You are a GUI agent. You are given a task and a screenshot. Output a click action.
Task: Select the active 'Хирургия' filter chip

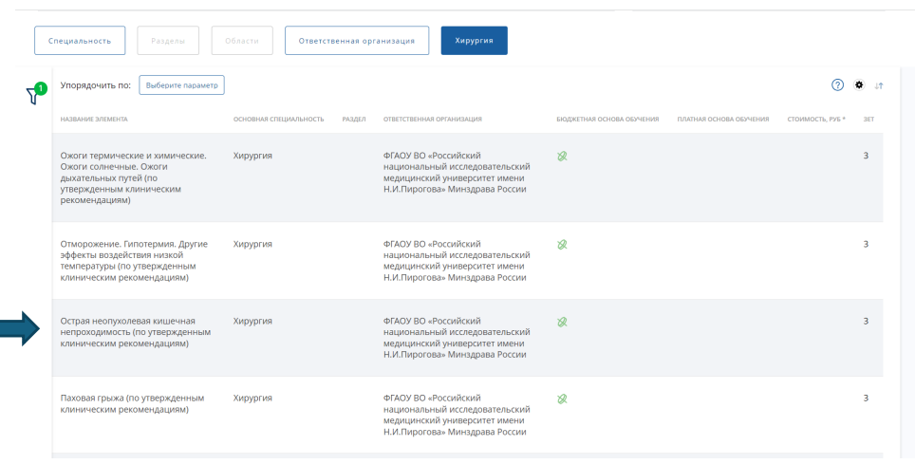point(474,41)
